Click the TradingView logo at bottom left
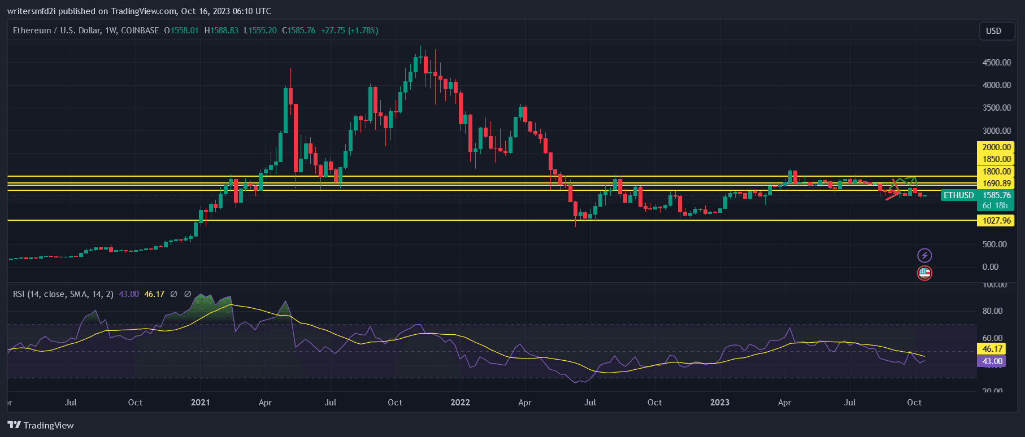Viewport: 1025px width, 437px height. tap(41, 425)
